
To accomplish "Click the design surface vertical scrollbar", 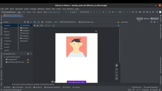I will tap(120, 45).
